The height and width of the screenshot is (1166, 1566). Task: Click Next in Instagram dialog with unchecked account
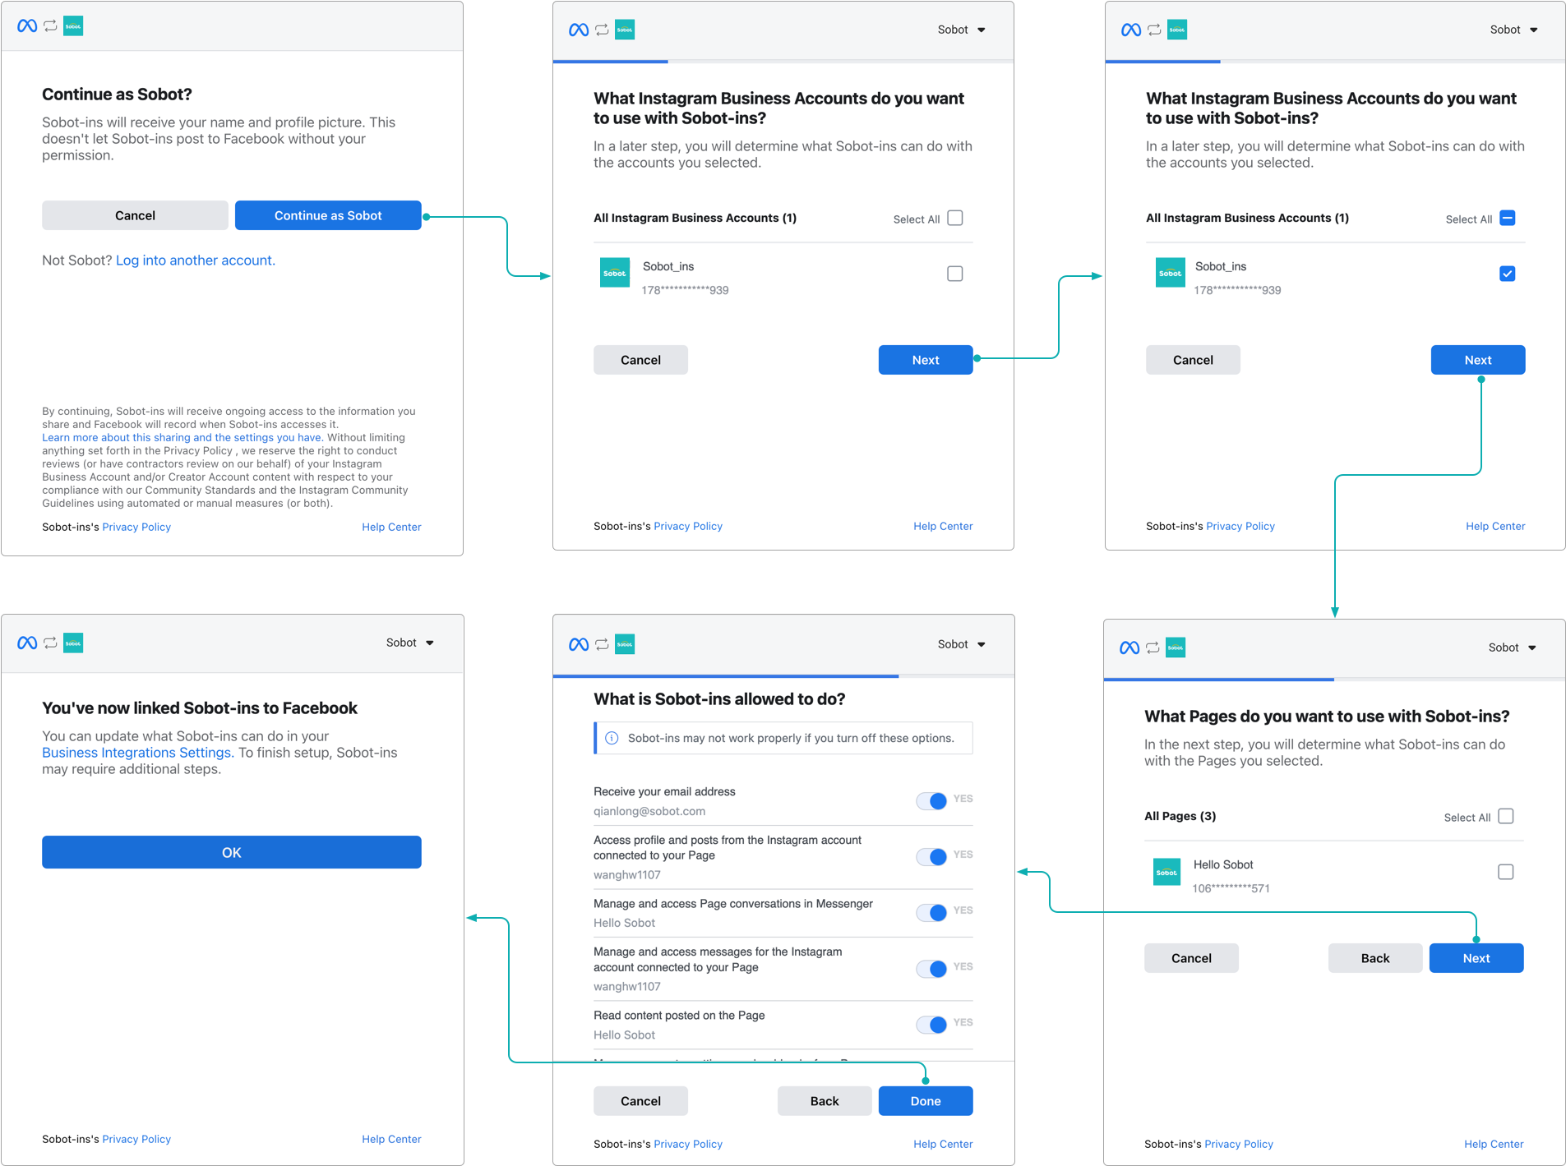pos(926,360)
